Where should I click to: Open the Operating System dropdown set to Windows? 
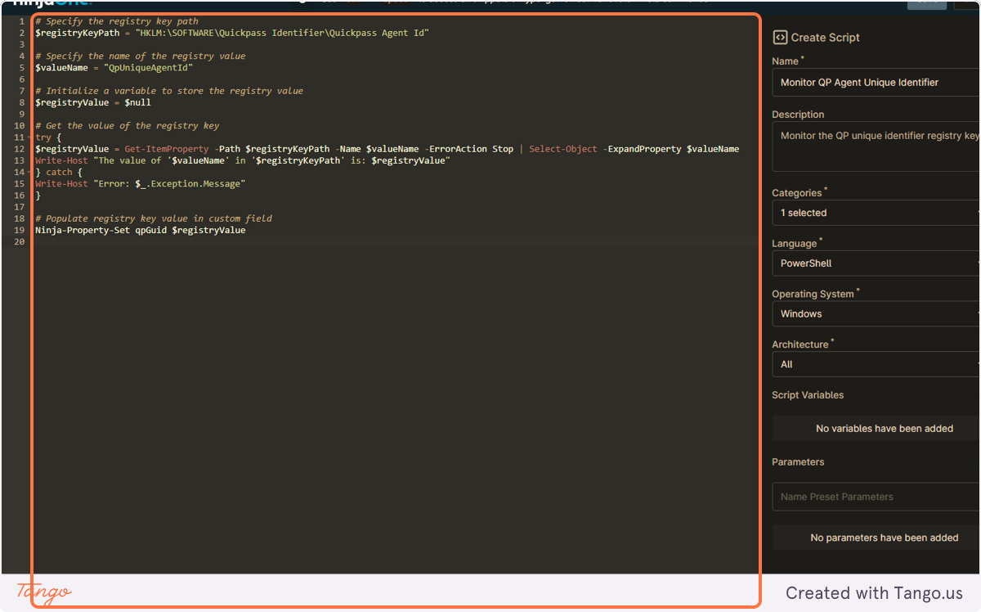coord(876,314)
